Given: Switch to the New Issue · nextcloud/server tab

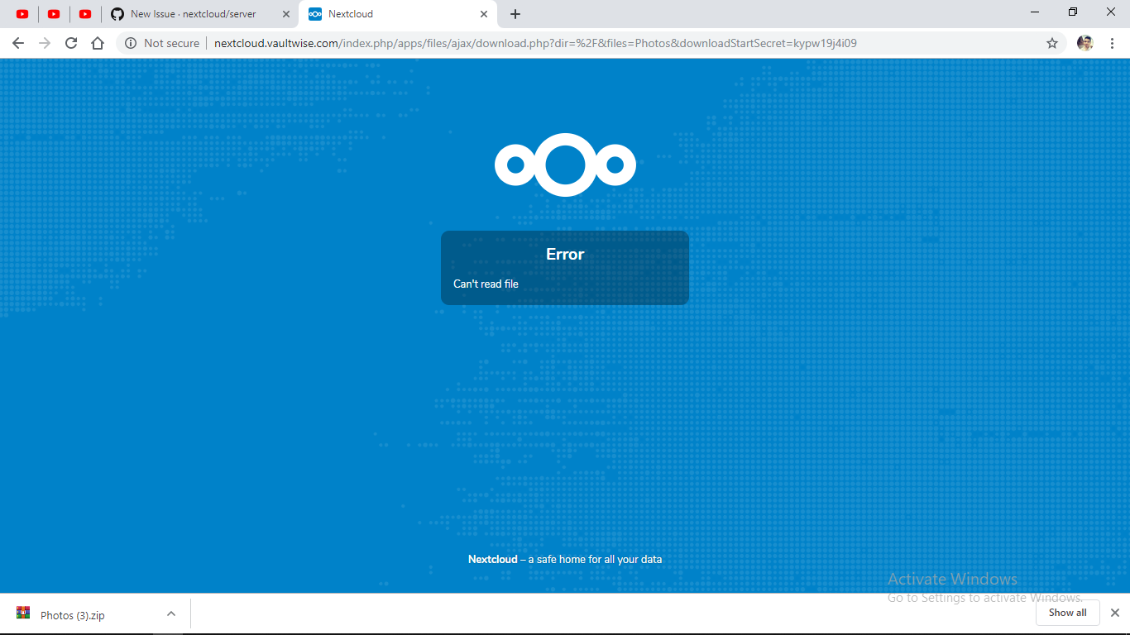Looking at the screenshot, I should pos(200,14).
